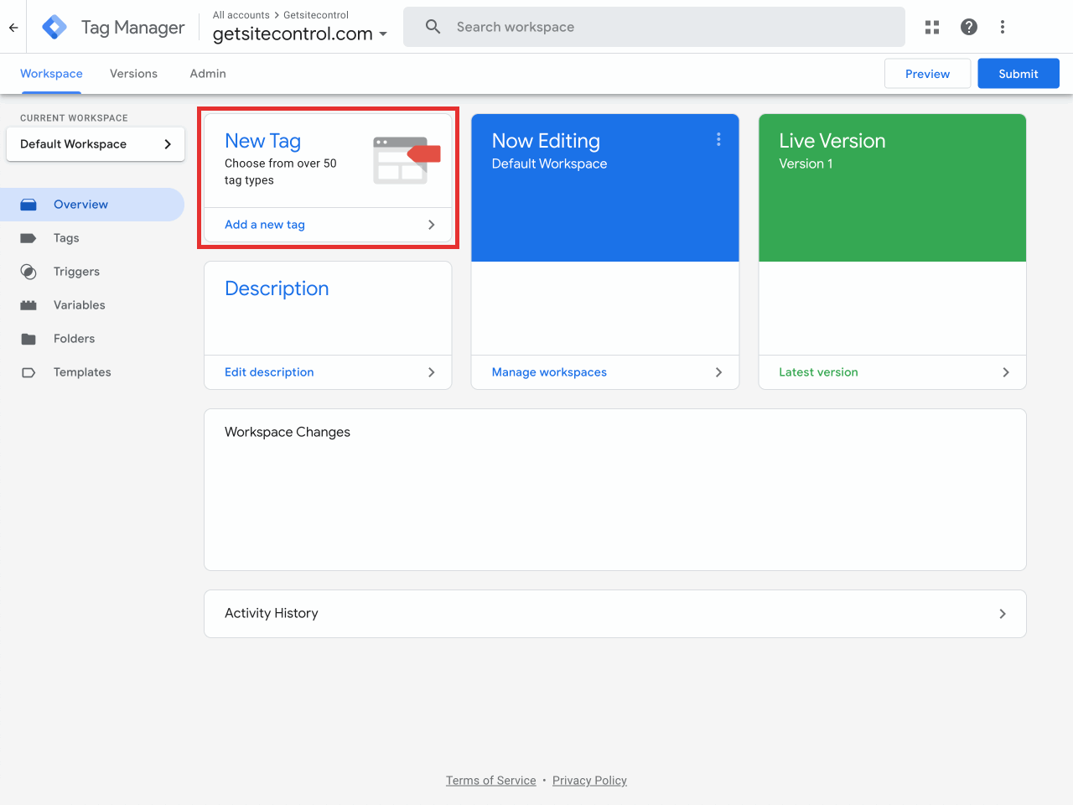Click the Variables sidebar icon
Screen dimensions: 1073x805
point(29,305)
